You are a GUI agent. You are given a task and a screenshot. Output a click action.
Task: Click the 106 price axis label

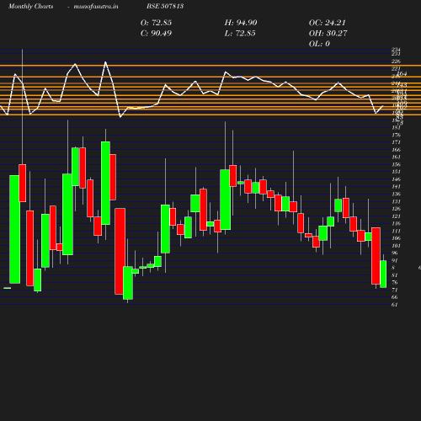click(x=396, y=238)
